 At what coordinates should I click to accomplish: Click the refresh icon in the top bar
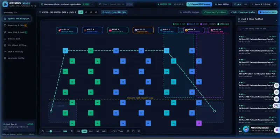[275, 4]
